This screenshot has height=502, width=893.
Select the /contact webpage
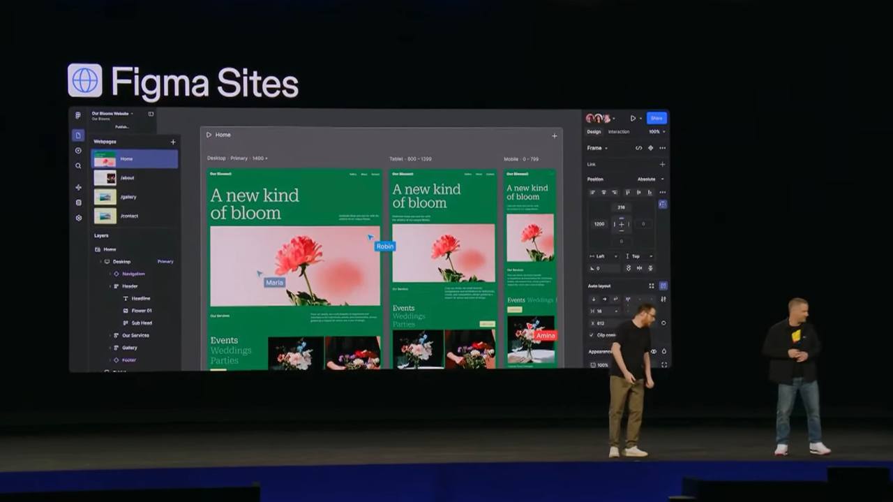tap(135, 216)
